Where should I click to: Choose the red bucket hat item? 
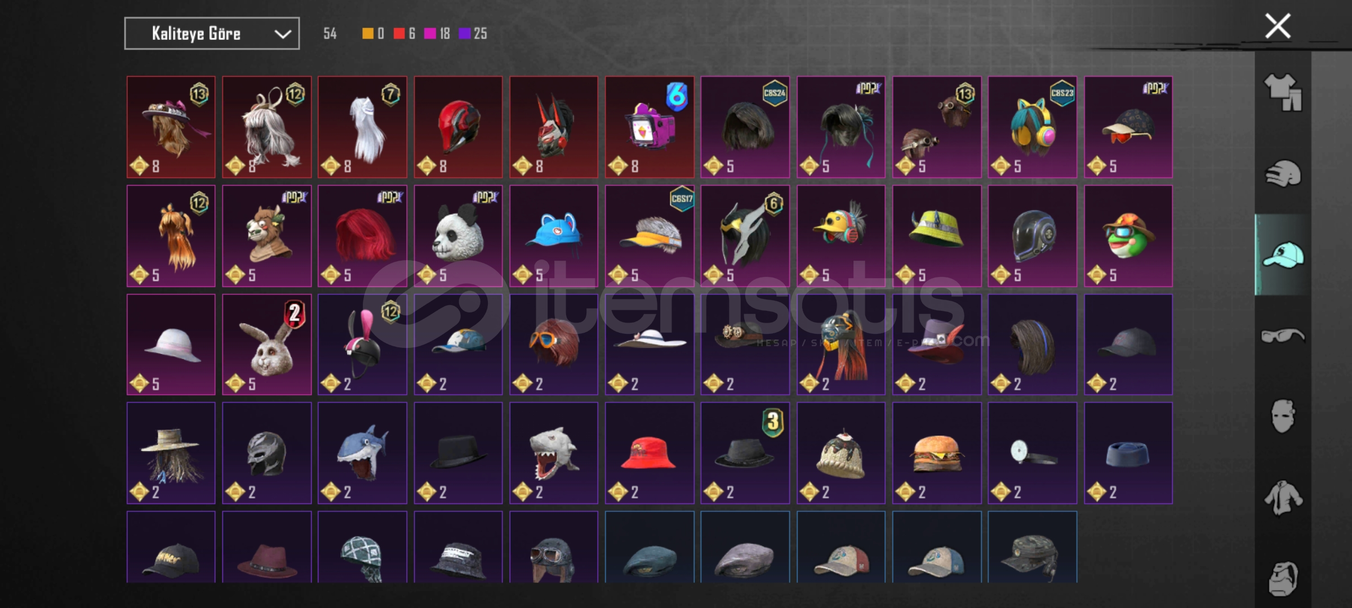coord(650,453)
